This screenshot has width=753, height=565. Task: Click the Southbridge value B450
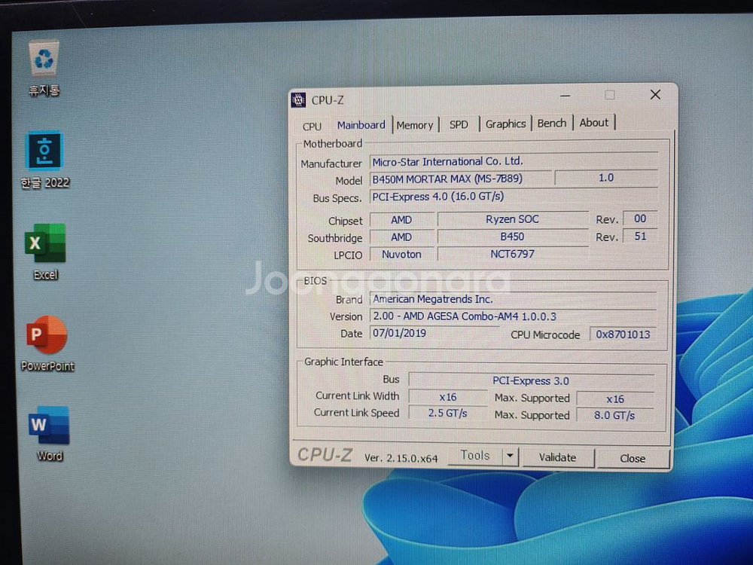point(512,237)
